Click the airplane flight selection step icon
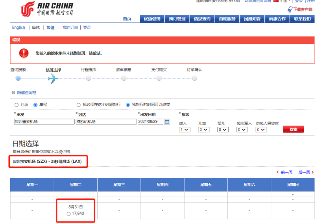Viewport: 327px width, 223px height. [53, 78]
